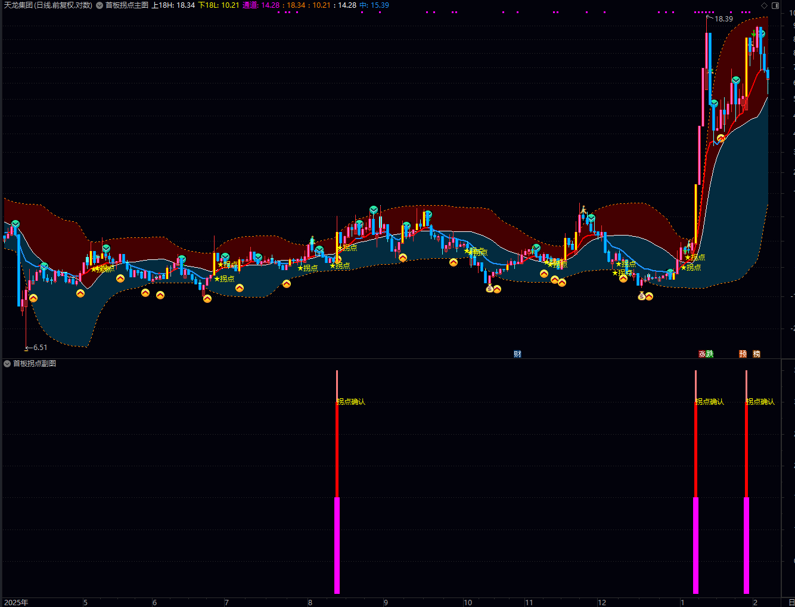
Task: Click the magenta 通道: 14.28 value
Action: 261,5
